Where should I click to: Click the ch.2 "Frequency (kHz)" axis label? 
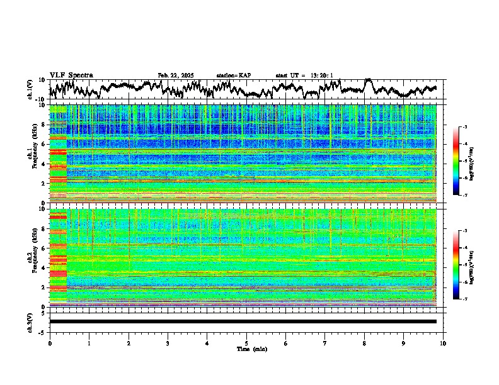coord(35,250)
